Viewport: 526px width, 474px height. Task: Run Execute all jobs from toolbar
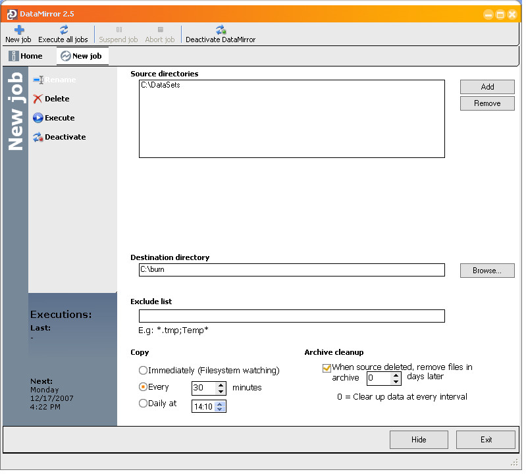63,34
